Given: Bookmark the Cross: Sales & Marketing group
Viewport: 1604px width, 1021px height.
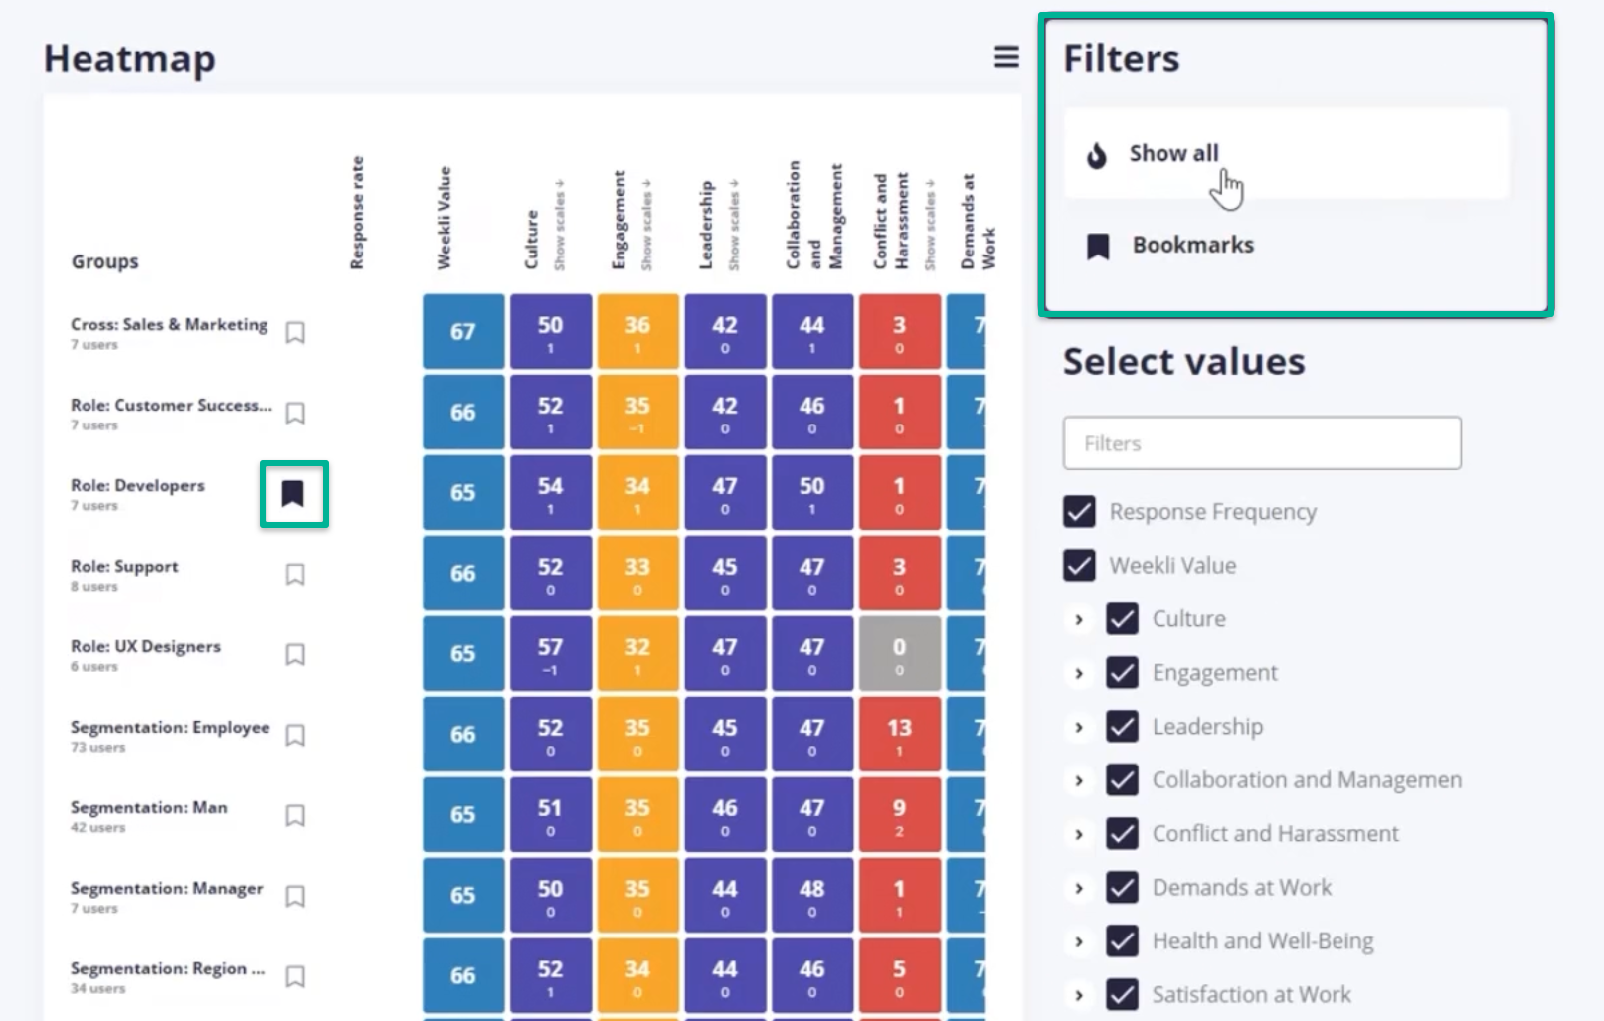Looking at the screenshot, I should point(295,332).
